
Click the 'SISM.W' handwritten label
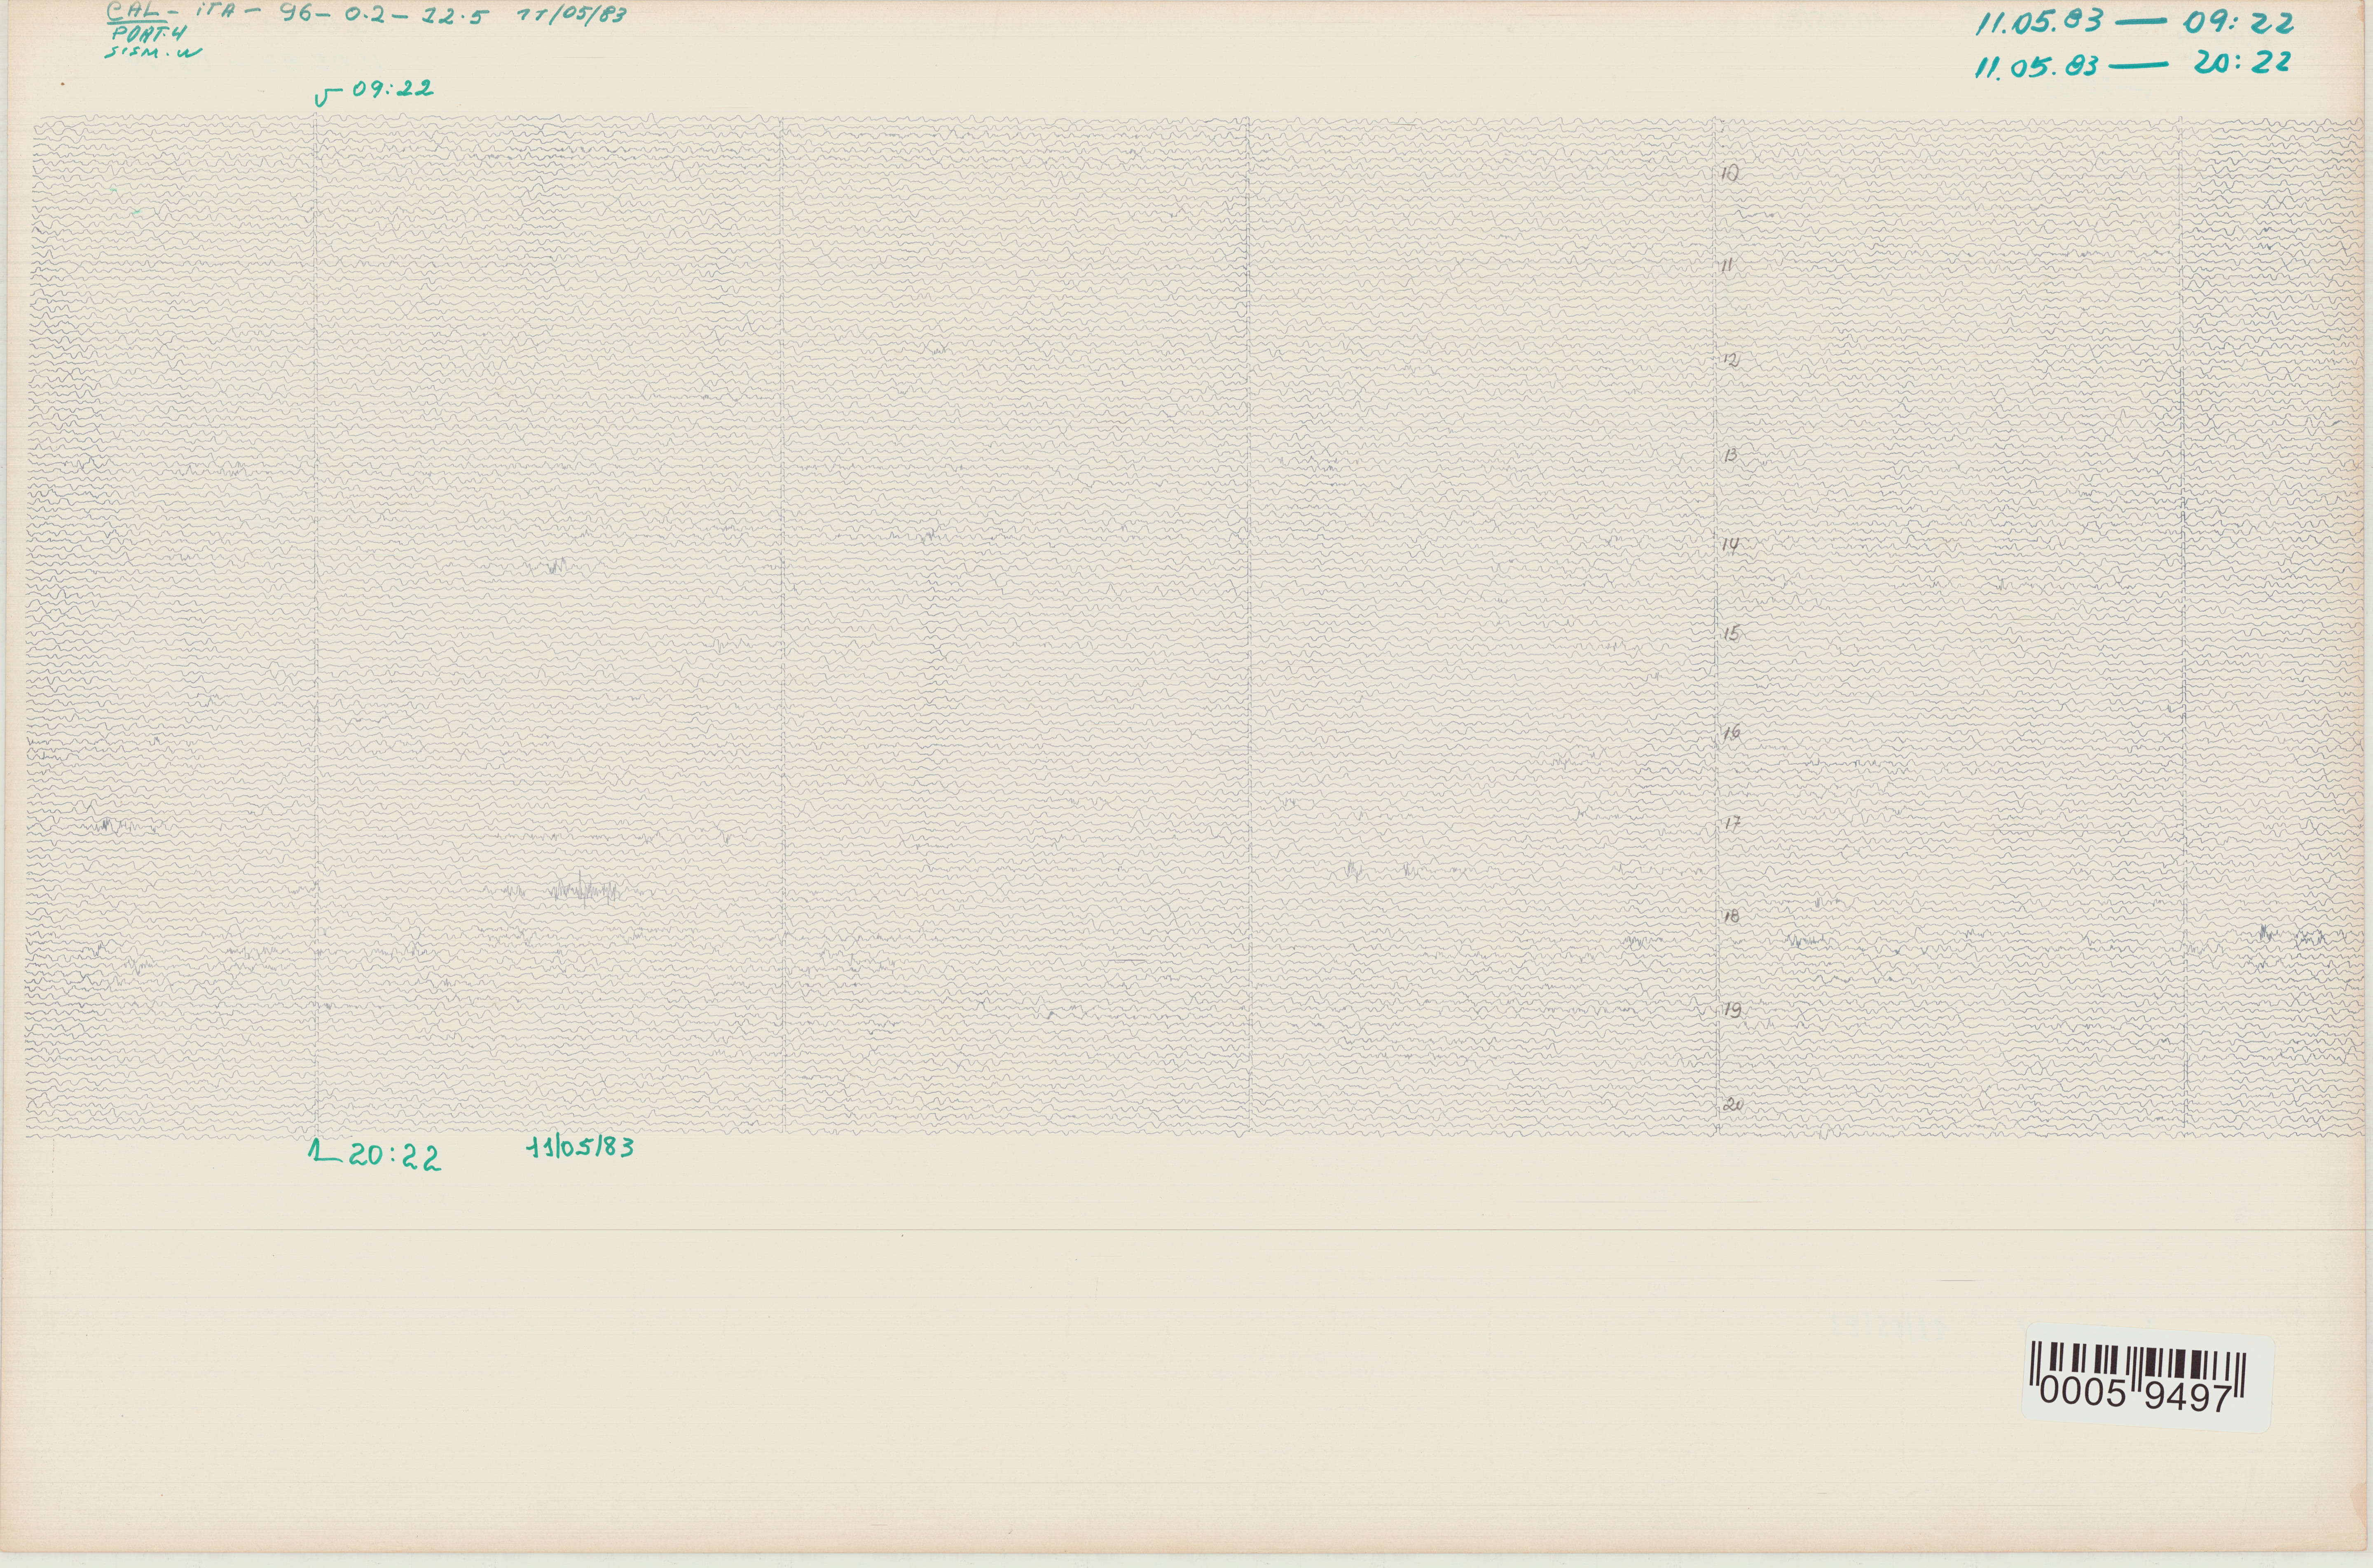click(153, 52)
